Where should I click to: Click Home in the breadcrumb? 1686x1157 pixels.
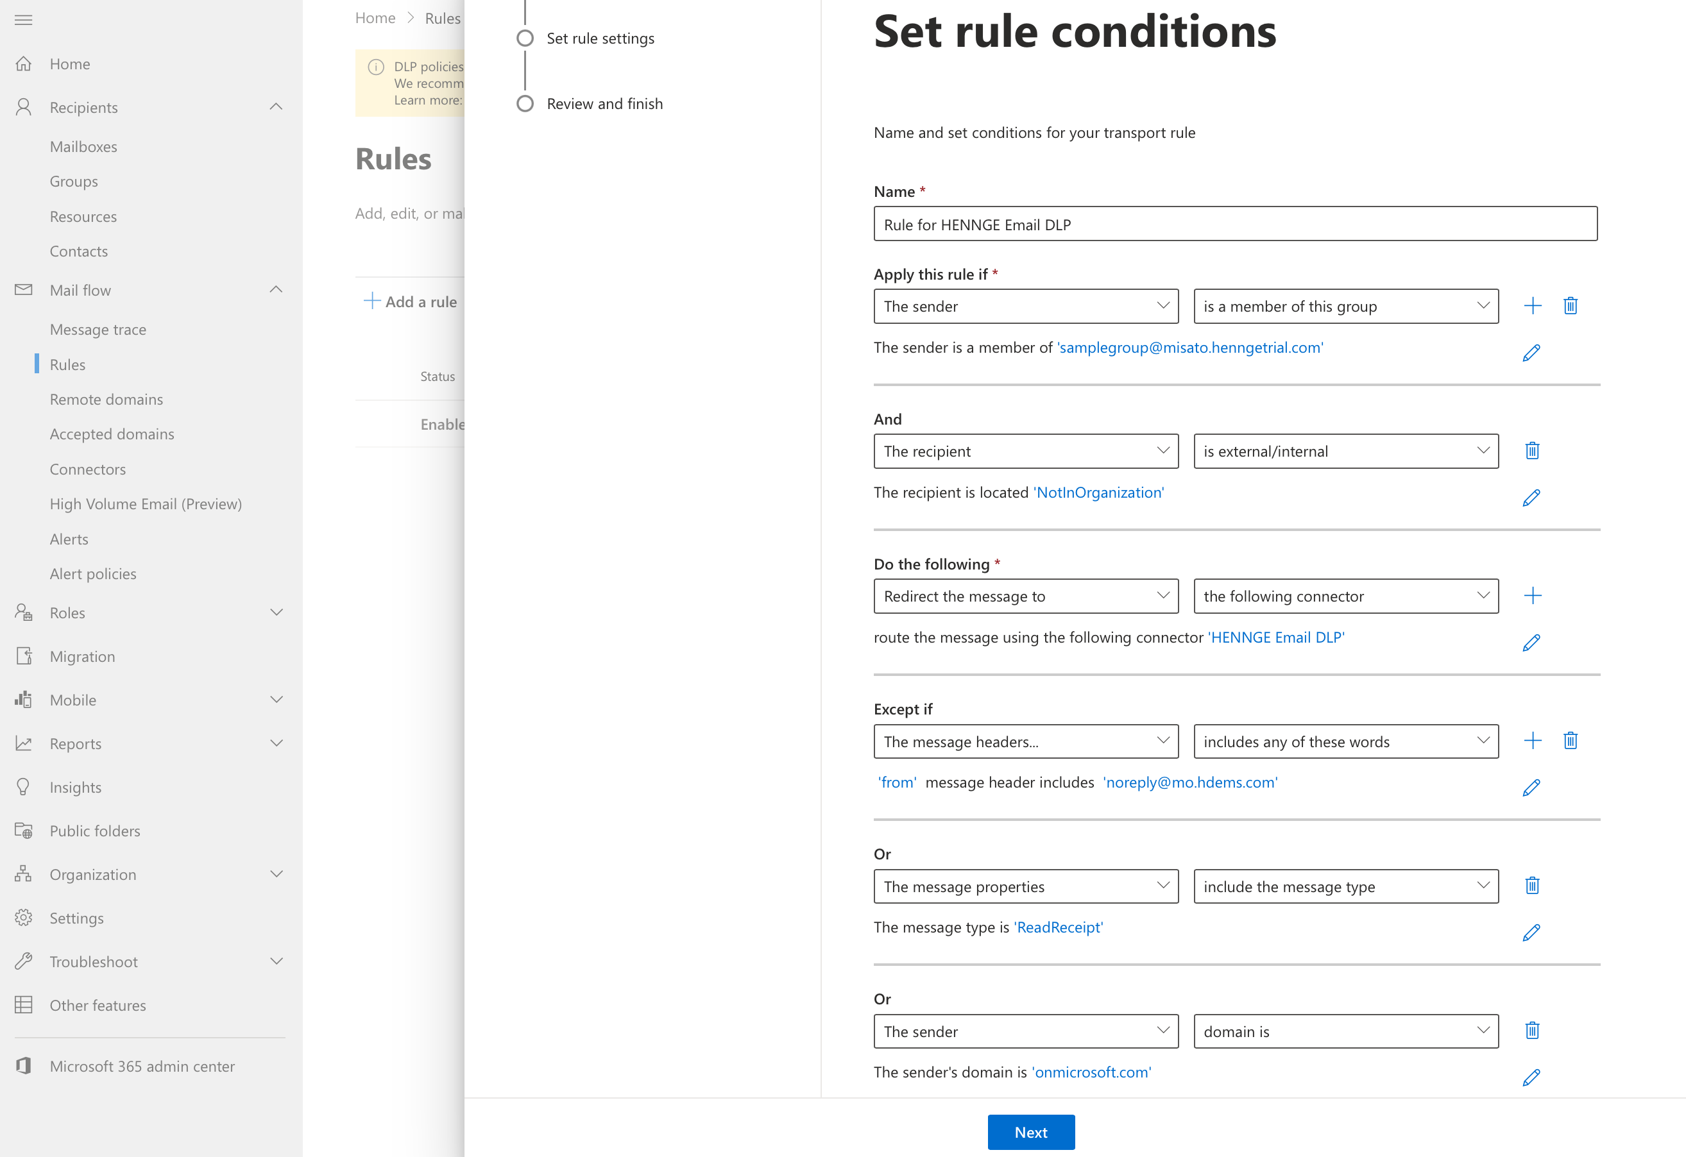[375, 18]
